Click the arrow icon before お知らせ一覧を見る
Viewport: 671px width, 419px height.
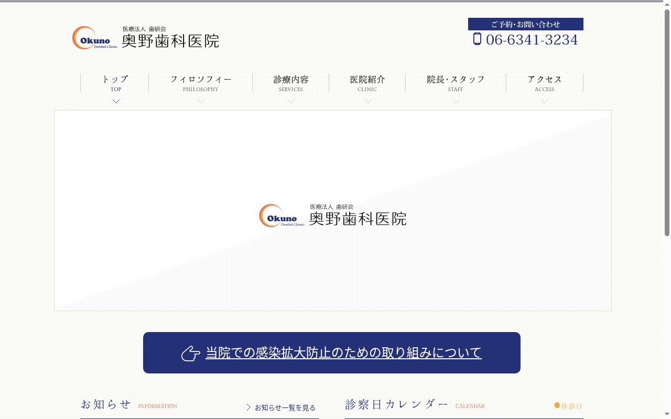click(x=248, y=407)
